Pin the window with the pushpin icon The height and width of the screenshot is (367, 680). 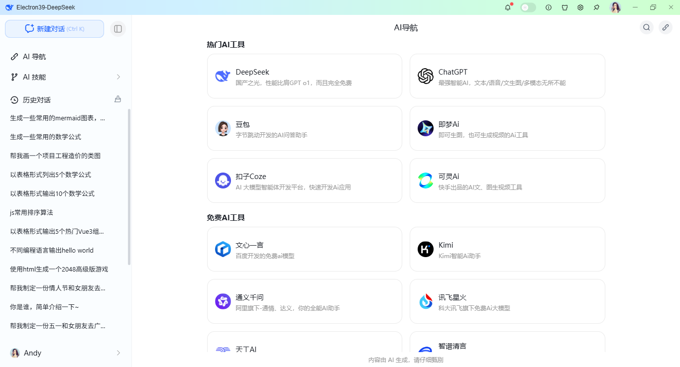(x=596, y=7)
